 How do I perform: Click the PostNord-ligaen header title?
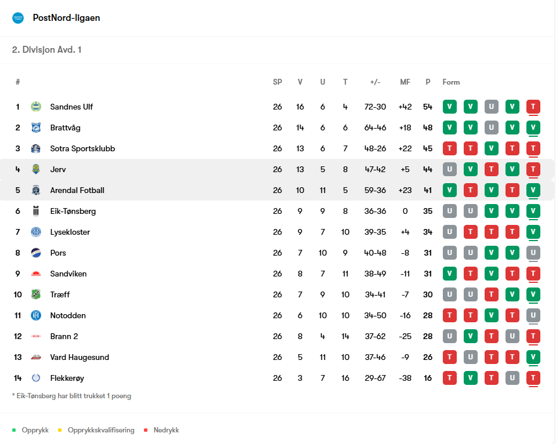(x=66, y=18)
